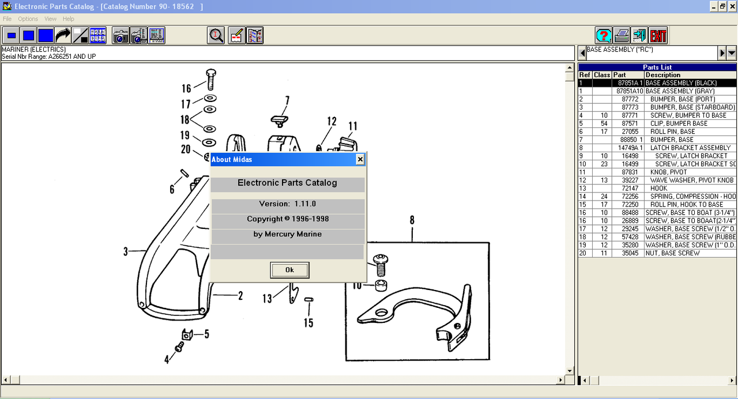The height and width of the screenshot is (399, 738).
Task: Click the Parts List panel title
Action: pyautogui.click(x=657, y=67)
